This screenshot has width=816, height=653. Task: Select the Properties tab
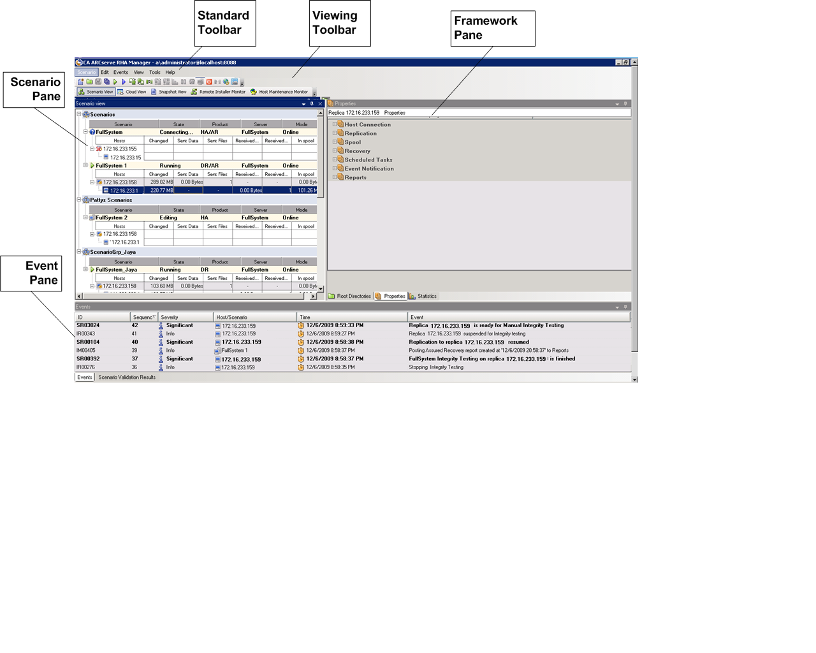[390, 296]
